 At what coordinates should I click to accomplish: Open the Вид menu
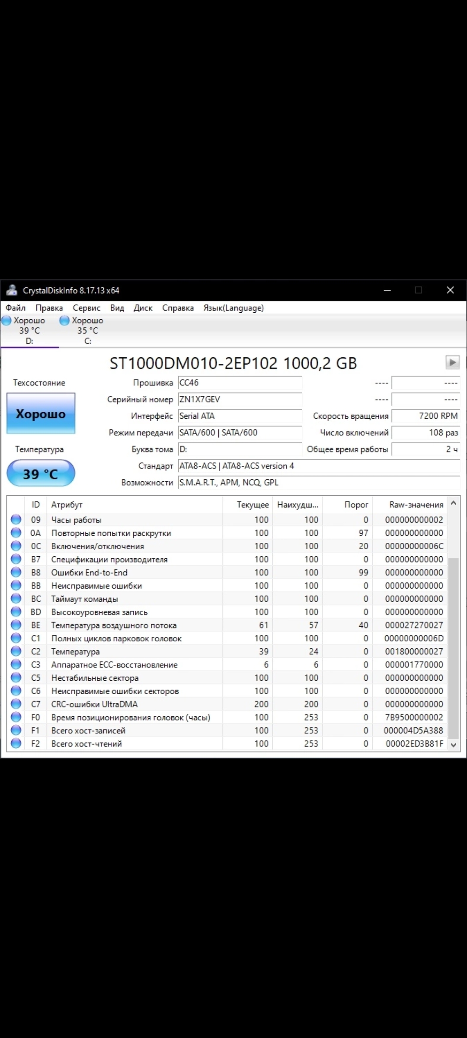point(117,308)
